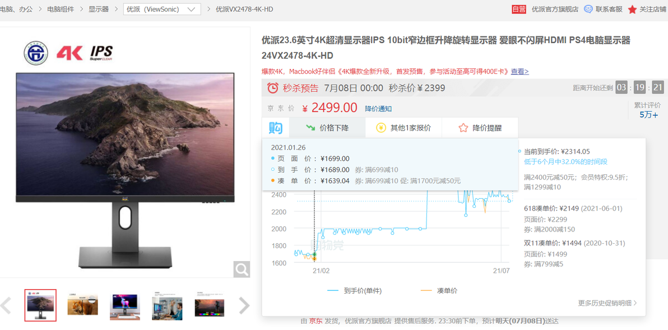Select the 价格下降 tab

(327, 128)
